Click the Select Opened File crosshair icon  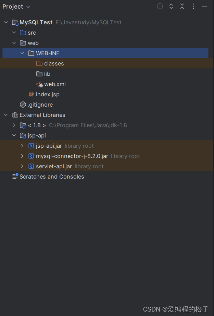[x=160, y=6]
